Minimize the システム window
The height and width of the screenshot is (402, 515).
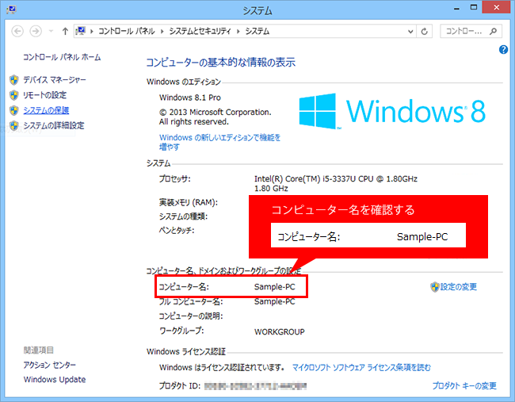(456, 9)
